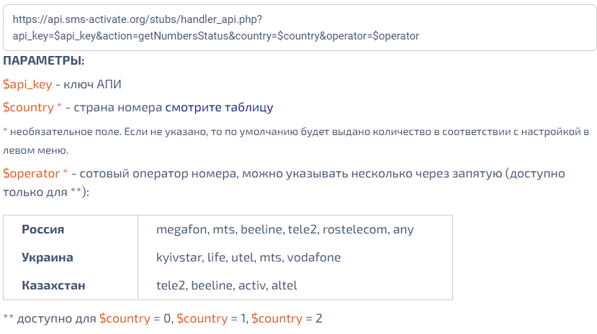Viewport: 597px width, 334px height.
Task: Click the orange $api_key parameter name
Action: (27, 84)
